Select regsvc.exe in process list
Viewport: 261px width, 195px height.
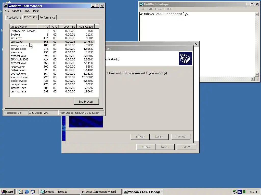point(52,67)
